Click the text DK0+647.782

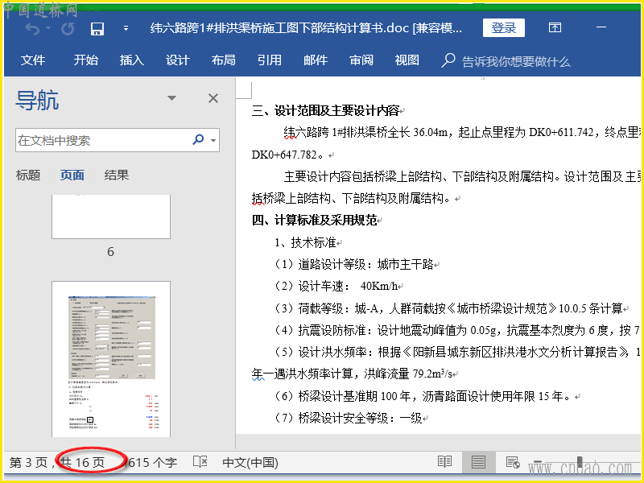pos(284,155)
